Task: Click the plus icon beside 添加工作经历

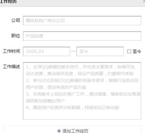Action: (59, 131)
